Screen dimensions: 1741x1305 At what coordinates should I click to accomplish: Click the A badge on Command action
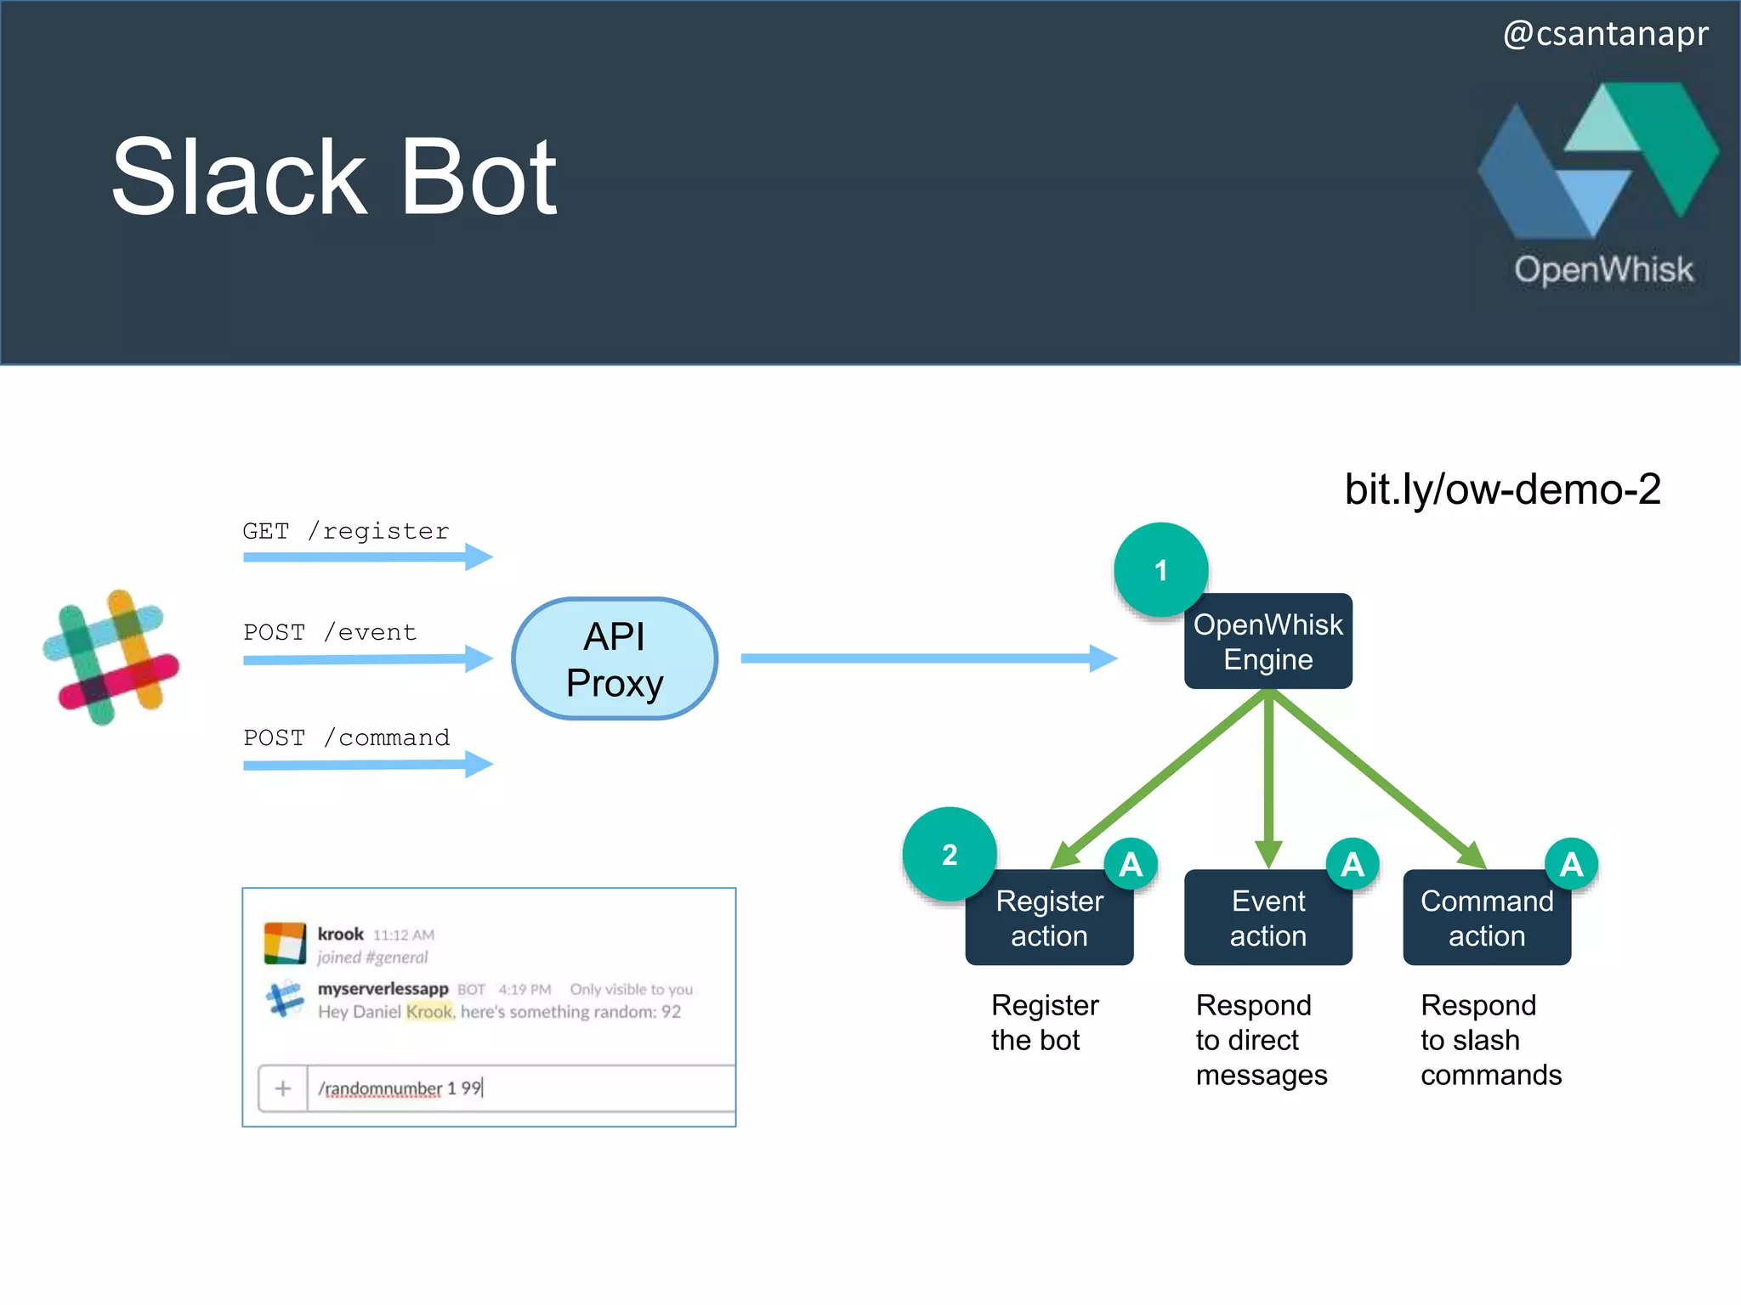[x=1571, y=864]
